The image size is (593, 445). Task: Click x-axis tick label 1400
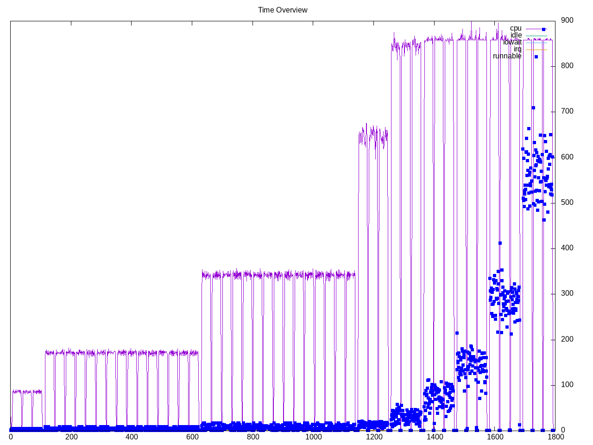click(435, 437)
